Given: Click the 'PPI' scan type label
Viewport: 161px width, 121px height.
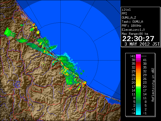Looking at the screenshot, I should [124, 14].
